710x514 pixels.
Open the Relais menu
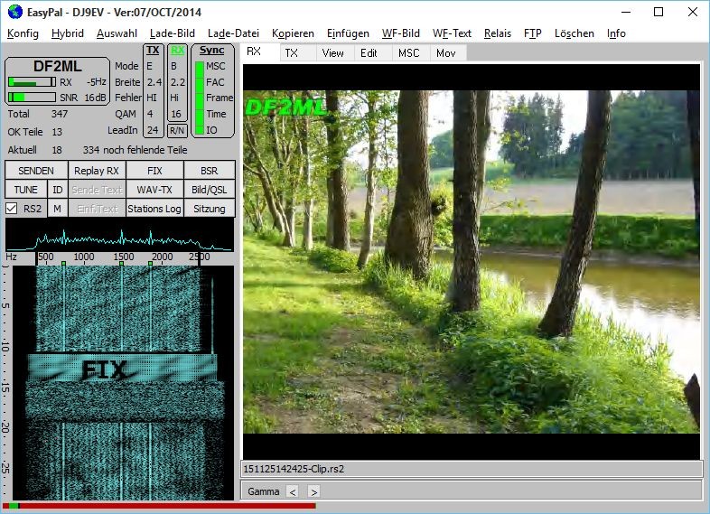point(497,33)
